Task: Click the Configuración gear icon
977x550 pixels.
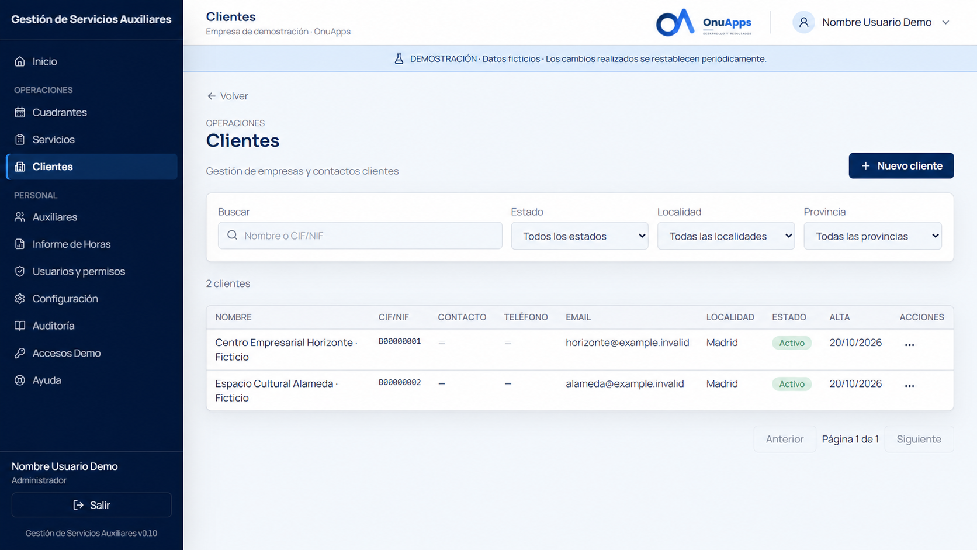Action: (20, 299)
